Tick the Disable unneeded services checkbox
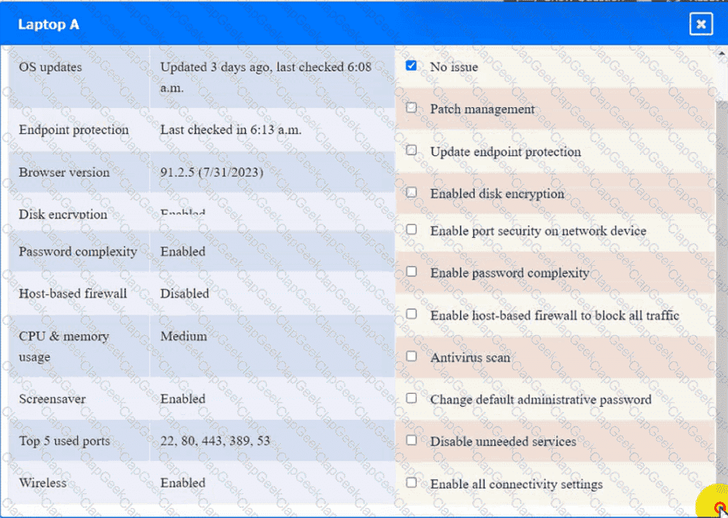The image size is (728, 518). (411, 440)
